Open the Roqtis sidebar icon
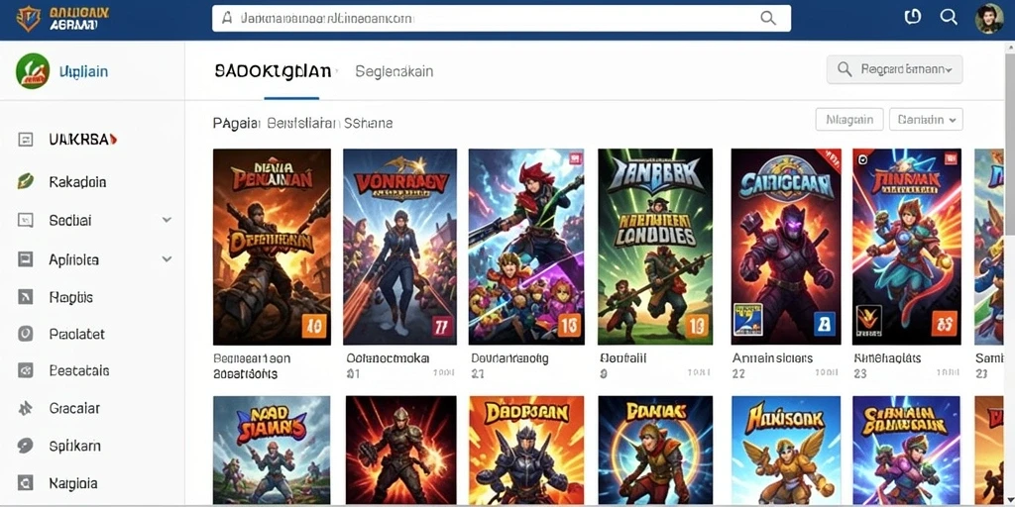This screenshot has width=1015, height=507. coord(25,297)
